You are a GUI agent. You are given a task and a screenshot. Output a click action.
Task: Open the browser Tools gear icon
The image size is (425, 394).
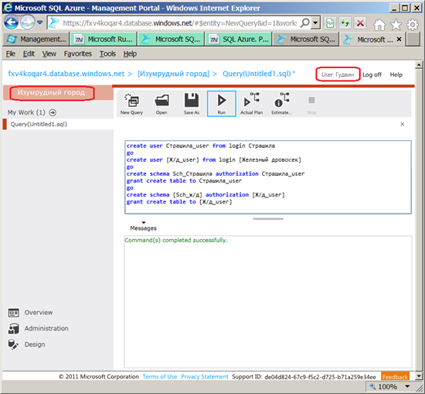[x=413, y=25]
